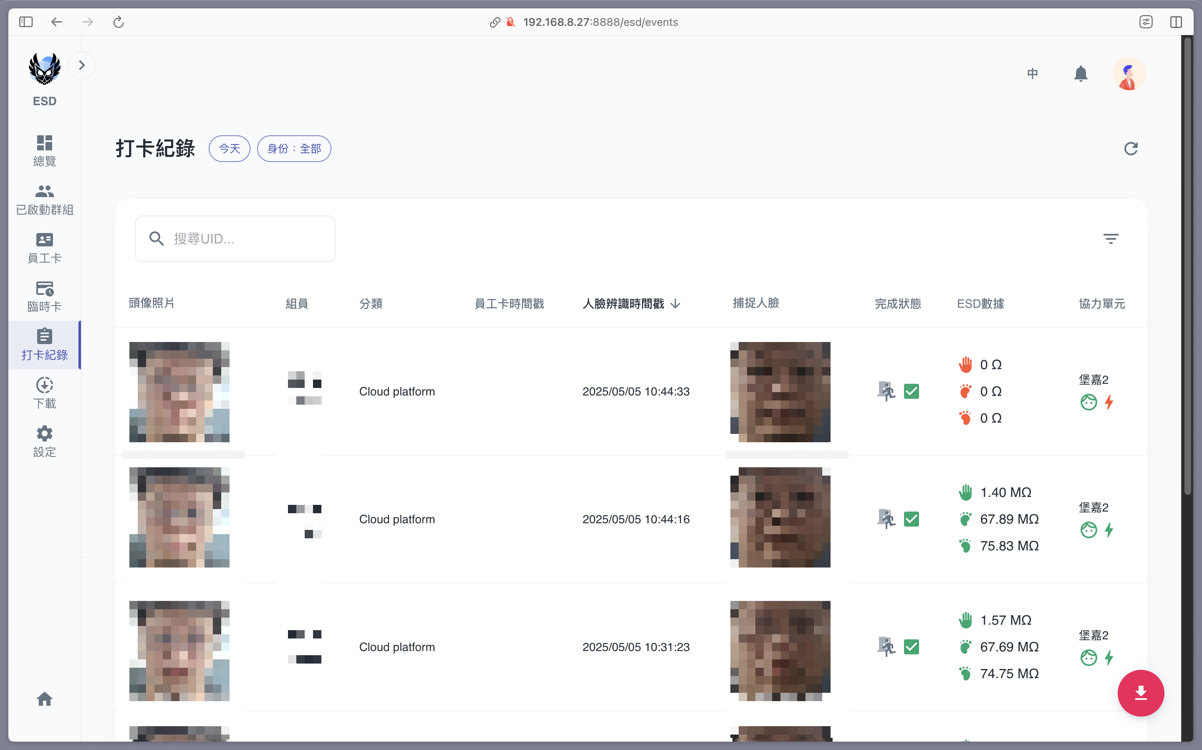Open the table filter list icon
Viewport: 1202px width, 750px height.
tap(1110, 238)
